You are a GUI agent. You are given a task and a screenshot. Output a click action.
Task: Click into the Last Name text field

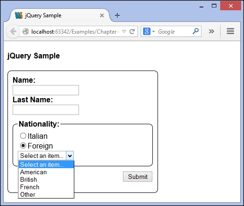pos(46,110)
